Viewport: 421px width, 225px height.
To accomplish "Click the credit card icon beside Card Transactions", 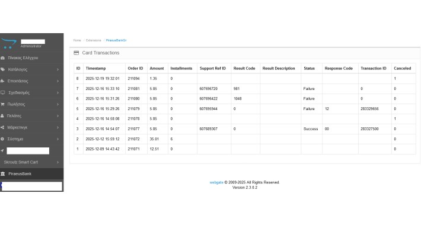I will 76,53.
